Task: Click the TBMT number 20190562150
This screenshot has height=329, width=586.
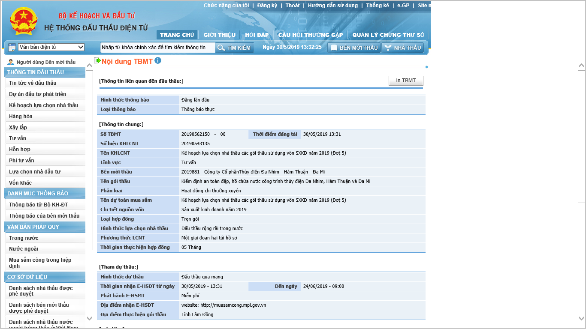Action: (x=196, y=135)
